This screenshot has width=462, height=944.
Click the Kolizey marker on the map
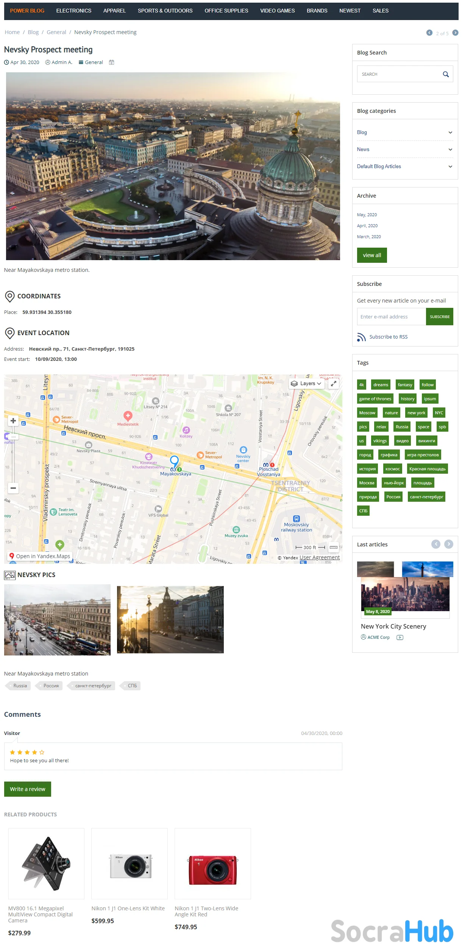pos(186,430)
